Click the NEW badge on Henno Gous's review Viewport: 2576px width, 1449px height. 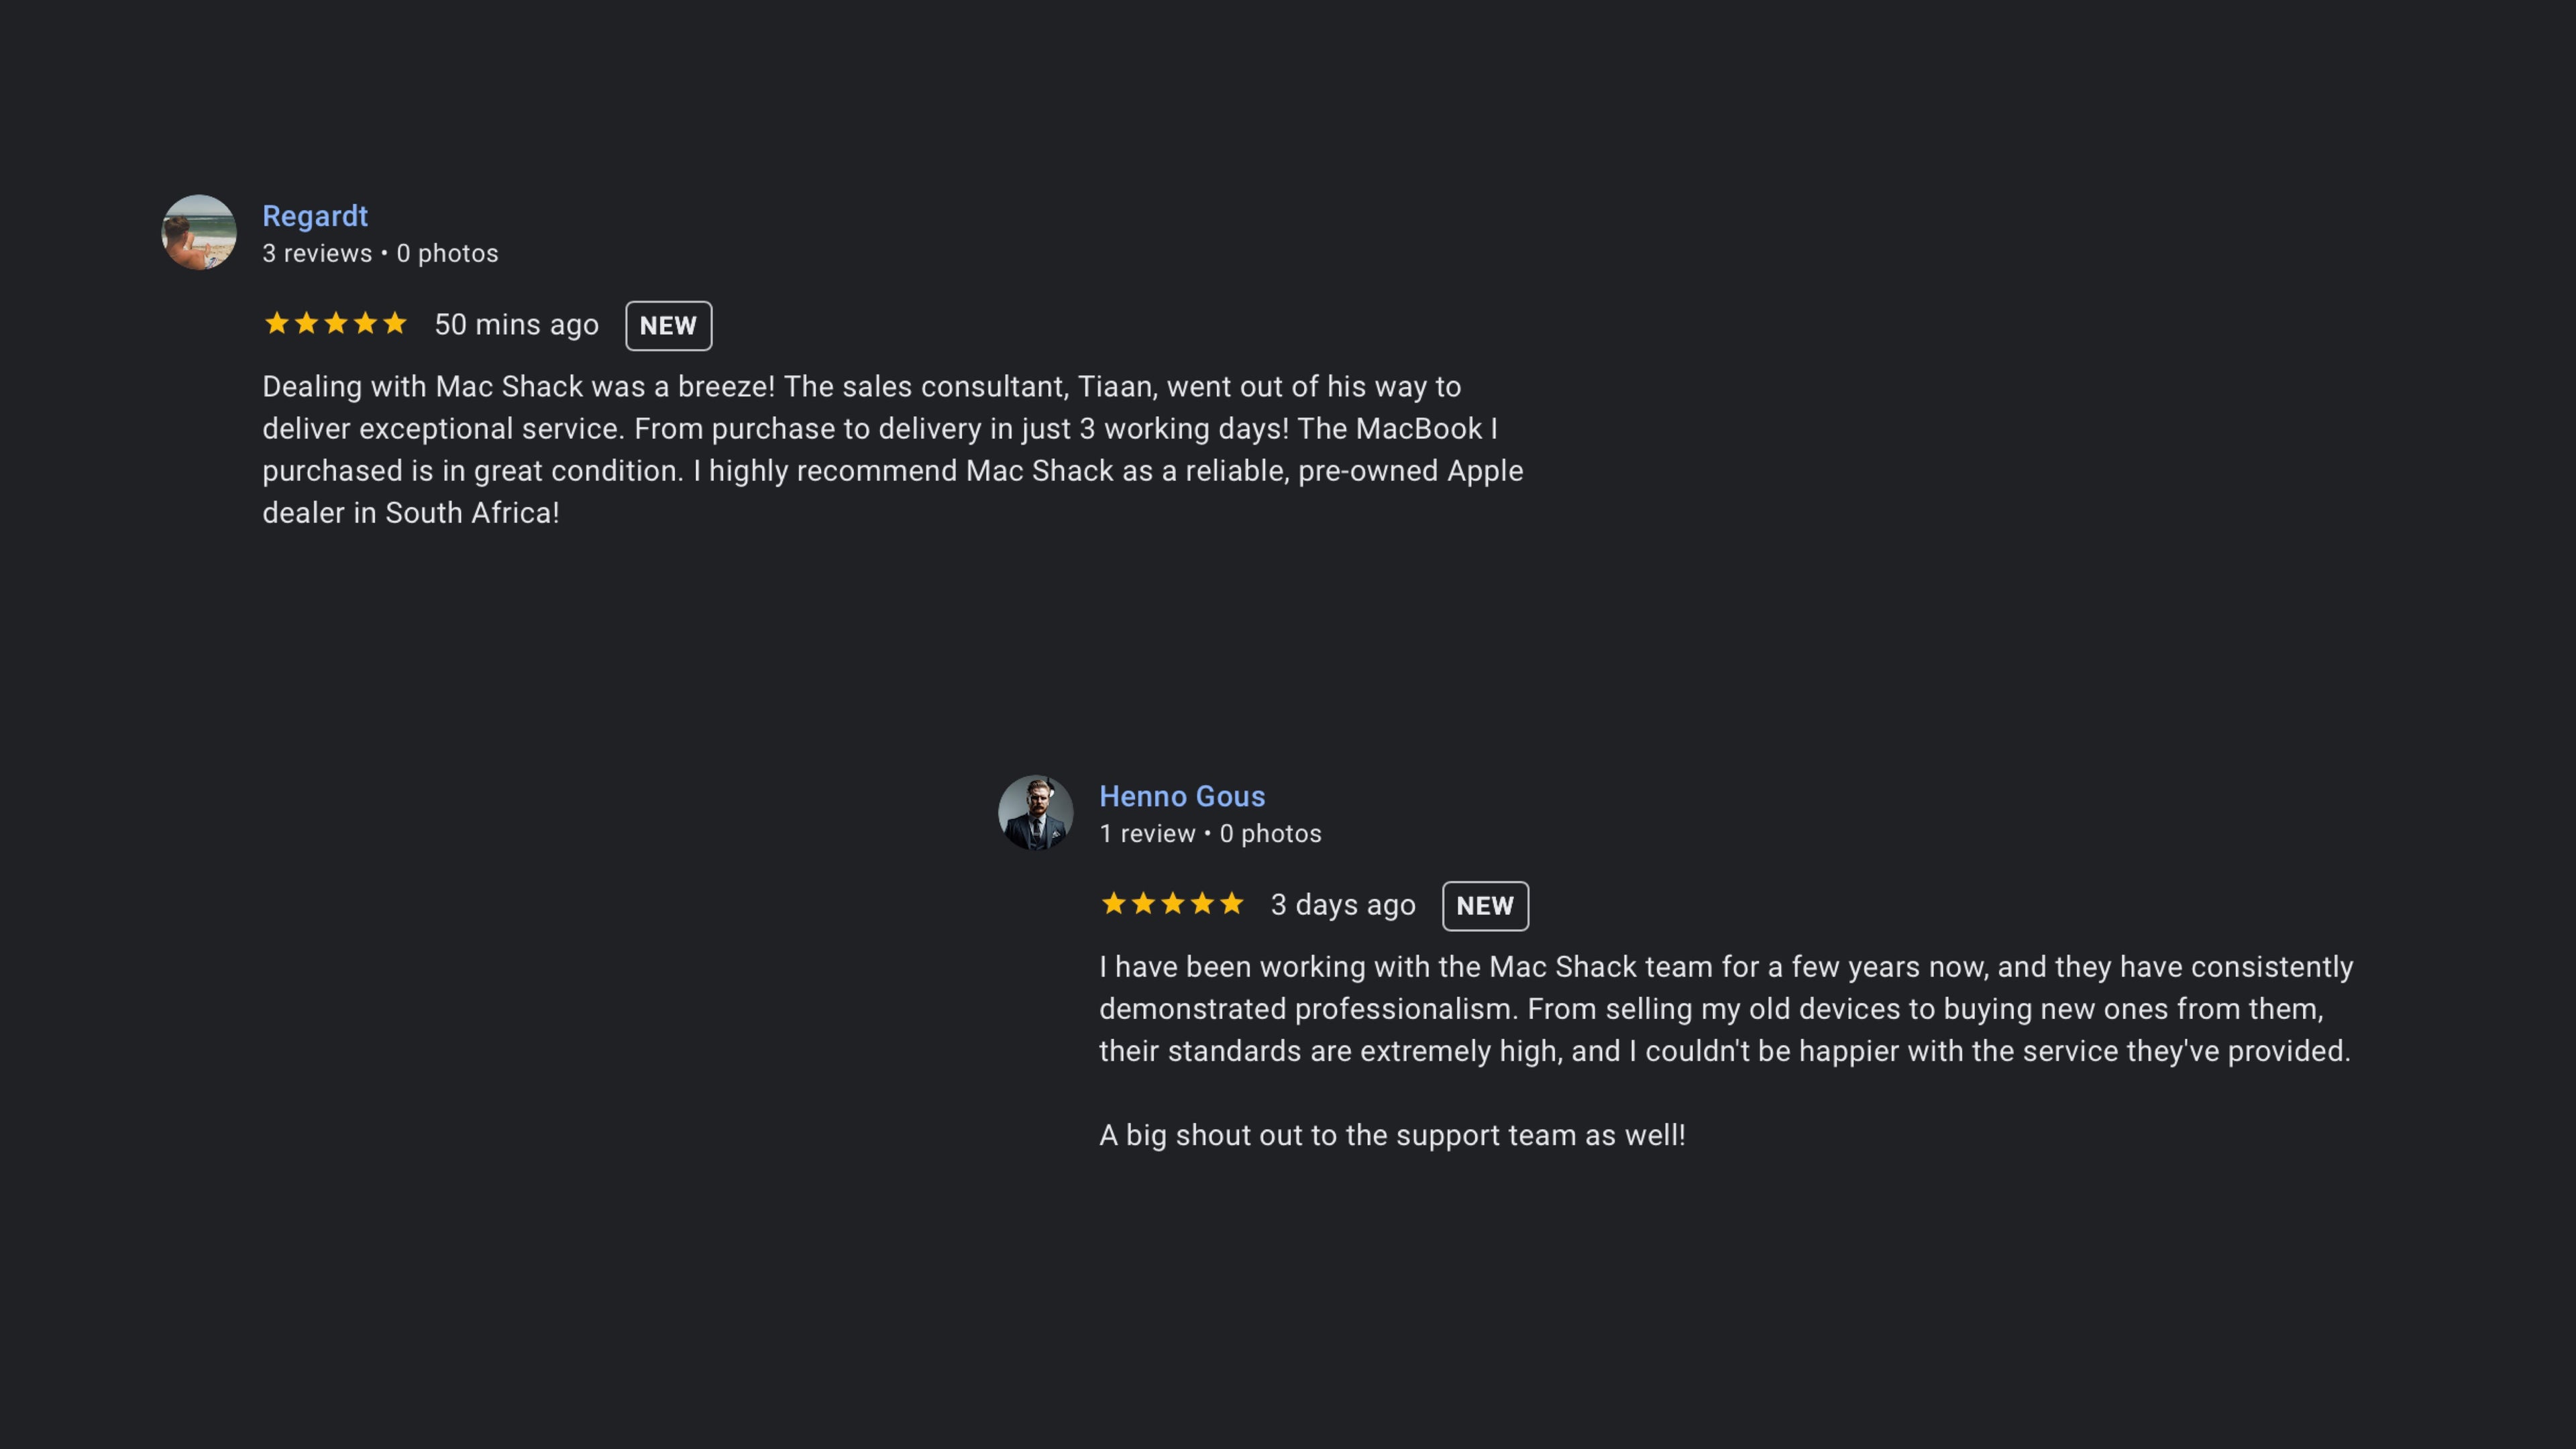[1485, 905]
